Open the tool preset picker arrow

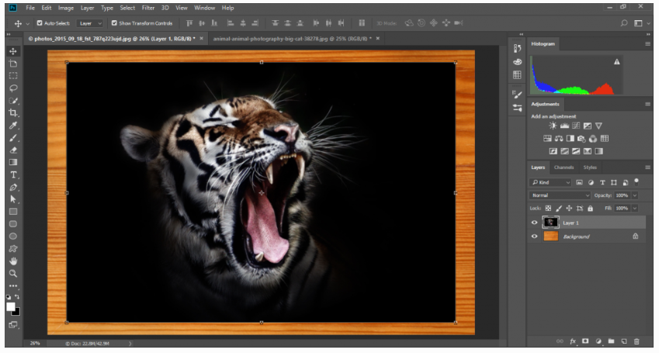point(28,23)
